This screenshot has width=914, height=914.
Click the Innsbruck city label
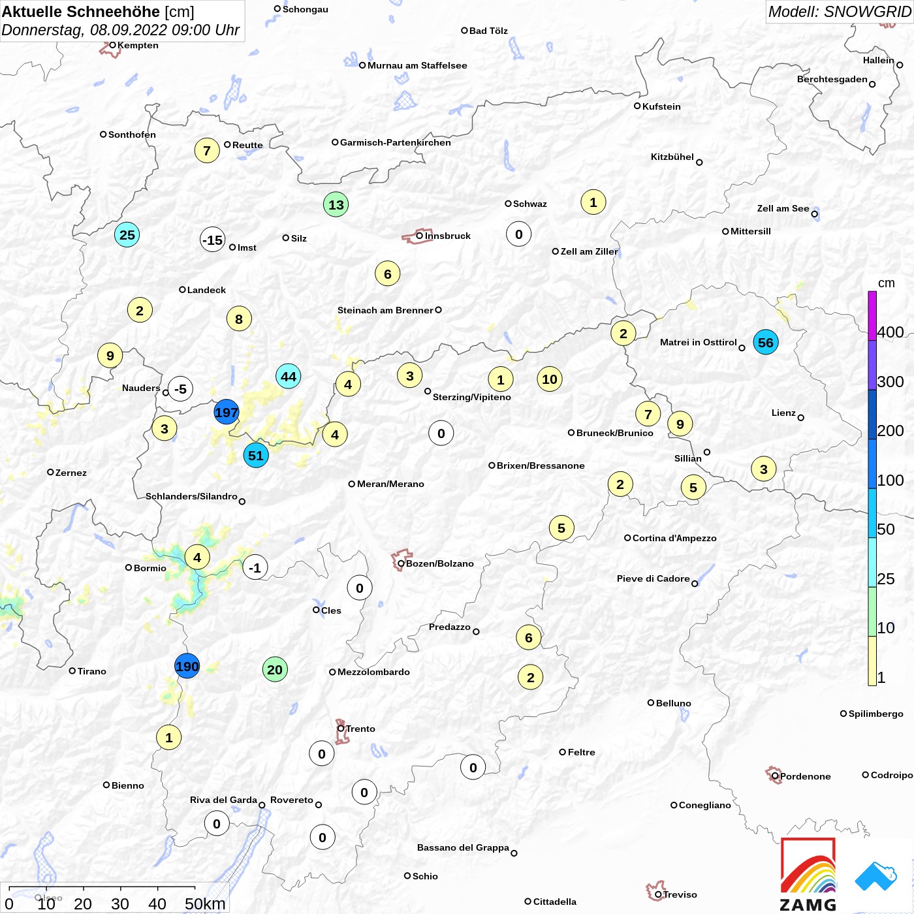click(448, 236)
